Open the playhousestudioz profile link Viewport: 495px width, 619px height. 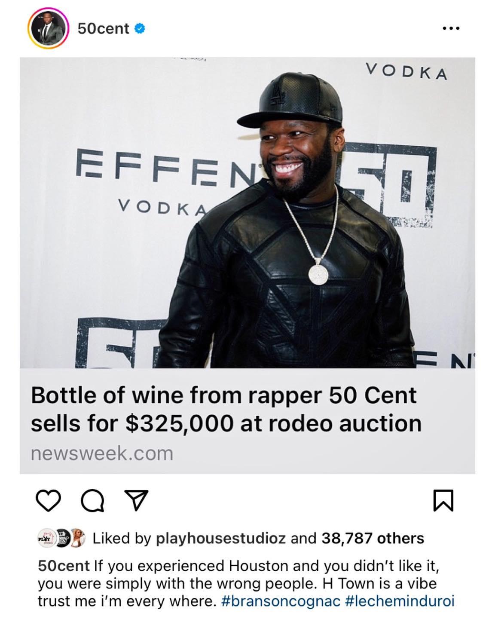tap(220, 539)
